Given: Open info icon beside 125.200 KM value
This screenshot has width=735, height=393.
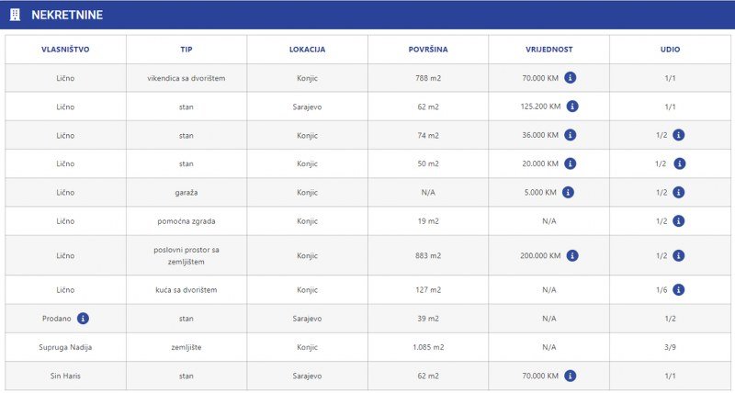Looking at the screenshot, I should click(x=572, y=107).
